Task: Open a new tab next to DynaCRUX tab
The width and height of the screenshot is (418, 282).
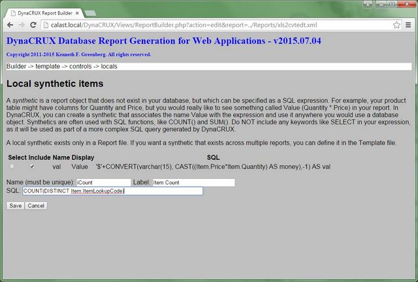Action: tap(91, 13)
